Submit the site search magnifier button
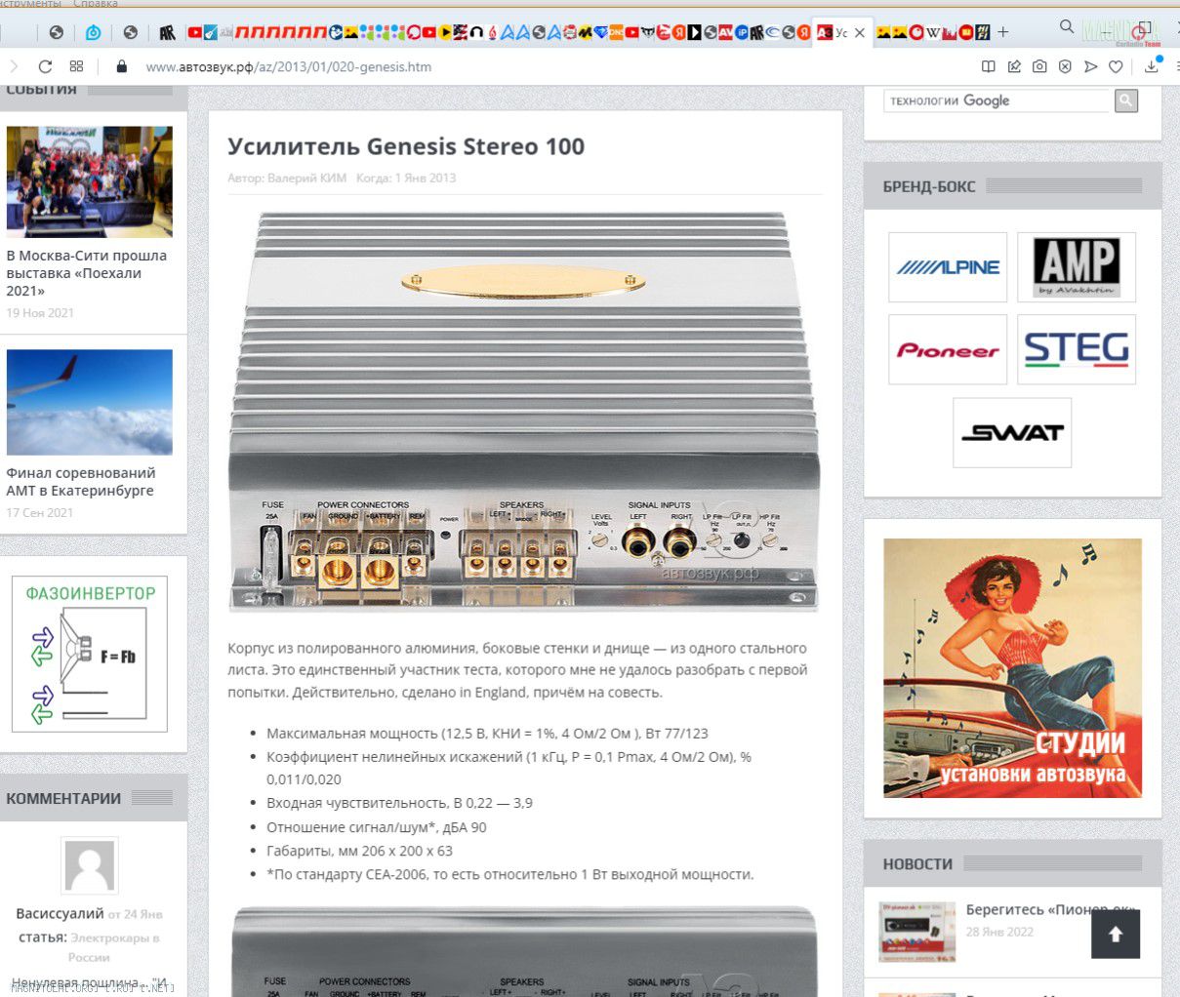The height and width of the screenshot is (997, 1180). coord(1126,100)
